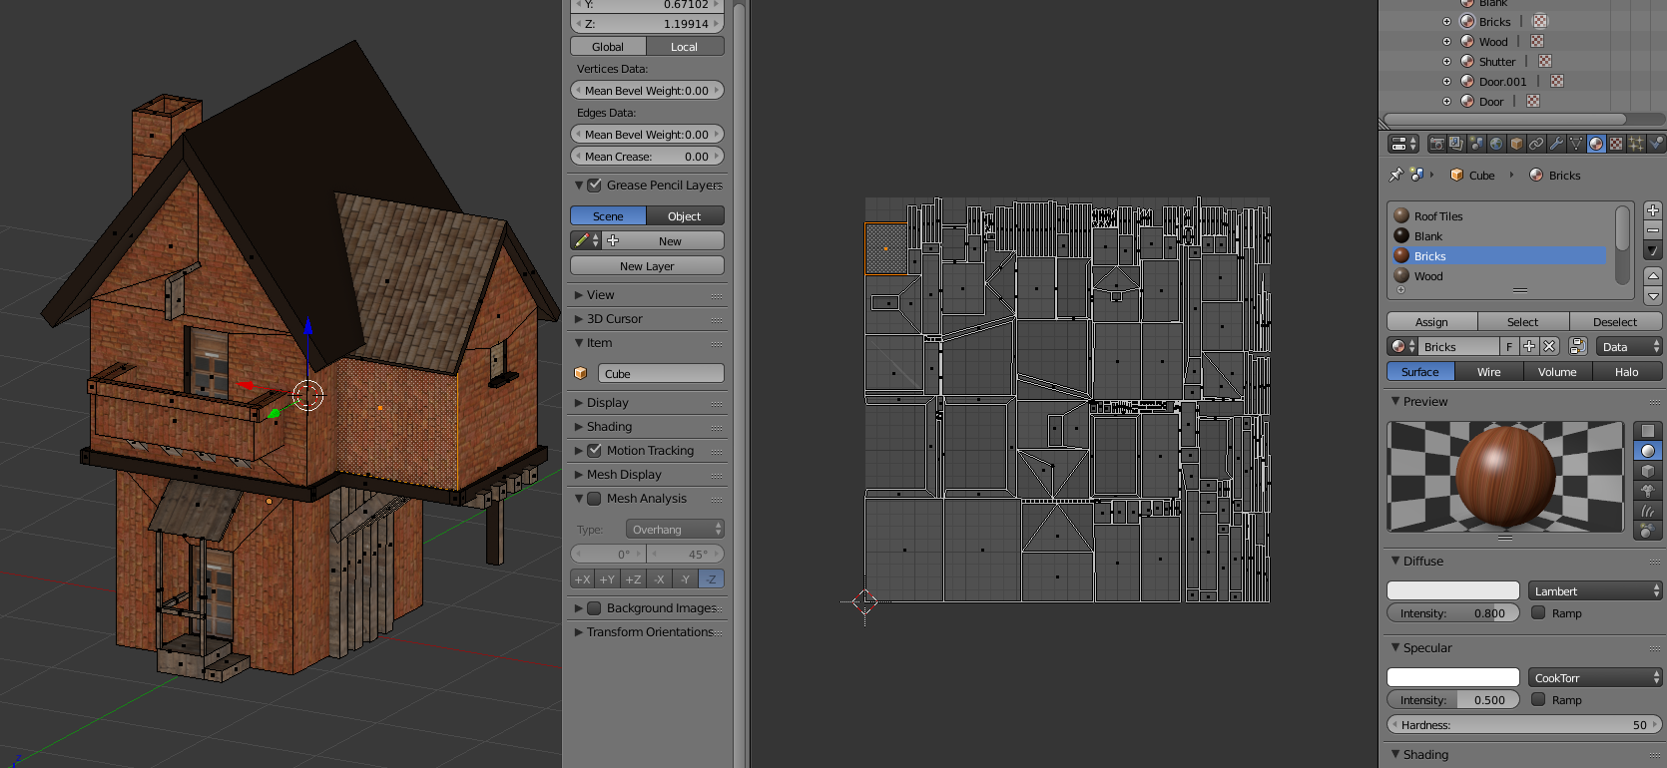Toggle Grease Pencil Layers checkbox
The height and width of the screenshot is (768, 1667).
pyautogui.click(x=594, y=185)
